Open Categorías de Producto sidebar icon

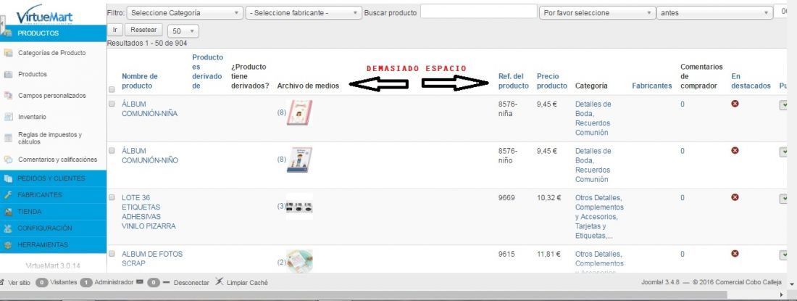point(8,53)
